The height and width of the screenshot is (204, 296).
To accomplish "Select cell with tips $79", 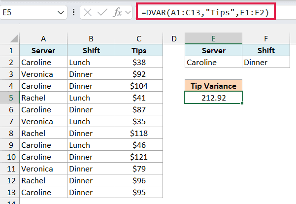I will [x=139, y=169].
